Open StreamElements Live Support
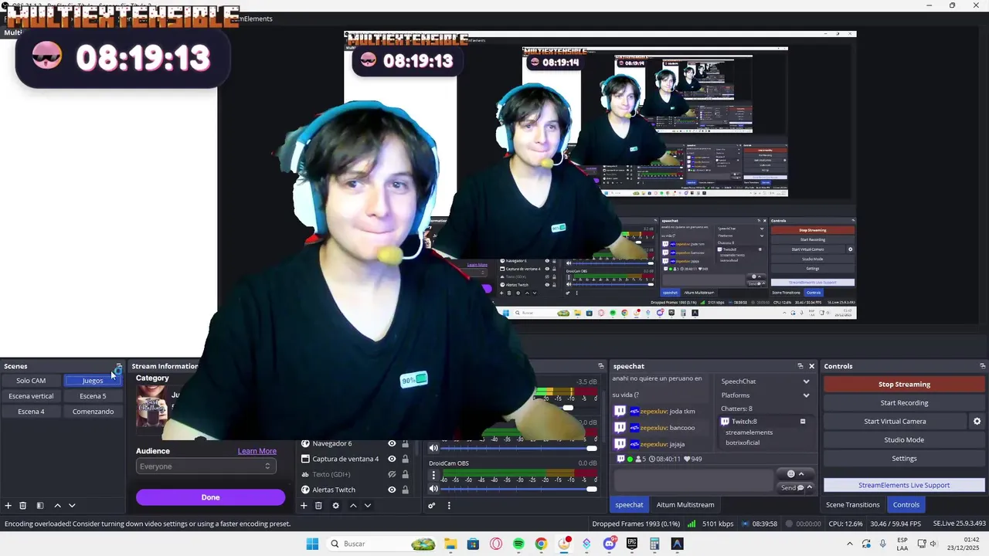The image size is (989, 556). point(904,485)
